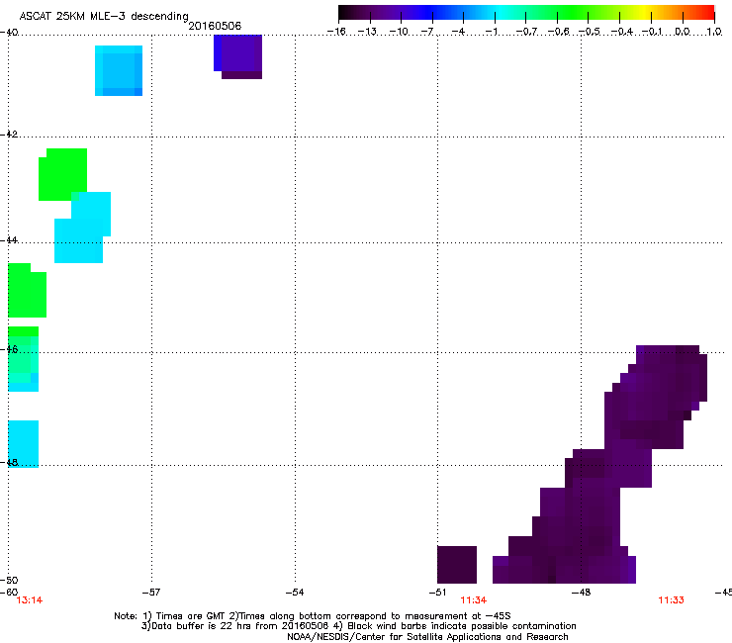The height and width of the screenshot is (643, 732).
Task: Click the latitude axis label '-44'
Action: tap(9, 240)
